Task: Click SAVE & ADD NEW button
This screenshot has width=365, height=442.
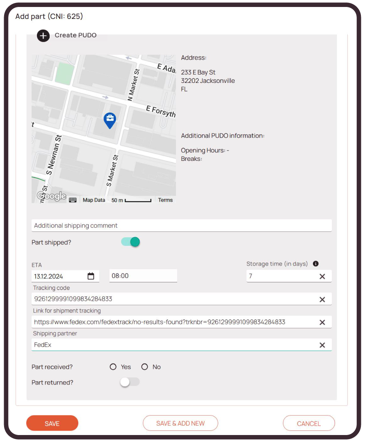Action: pyautogui.click(x=180, y=424)
